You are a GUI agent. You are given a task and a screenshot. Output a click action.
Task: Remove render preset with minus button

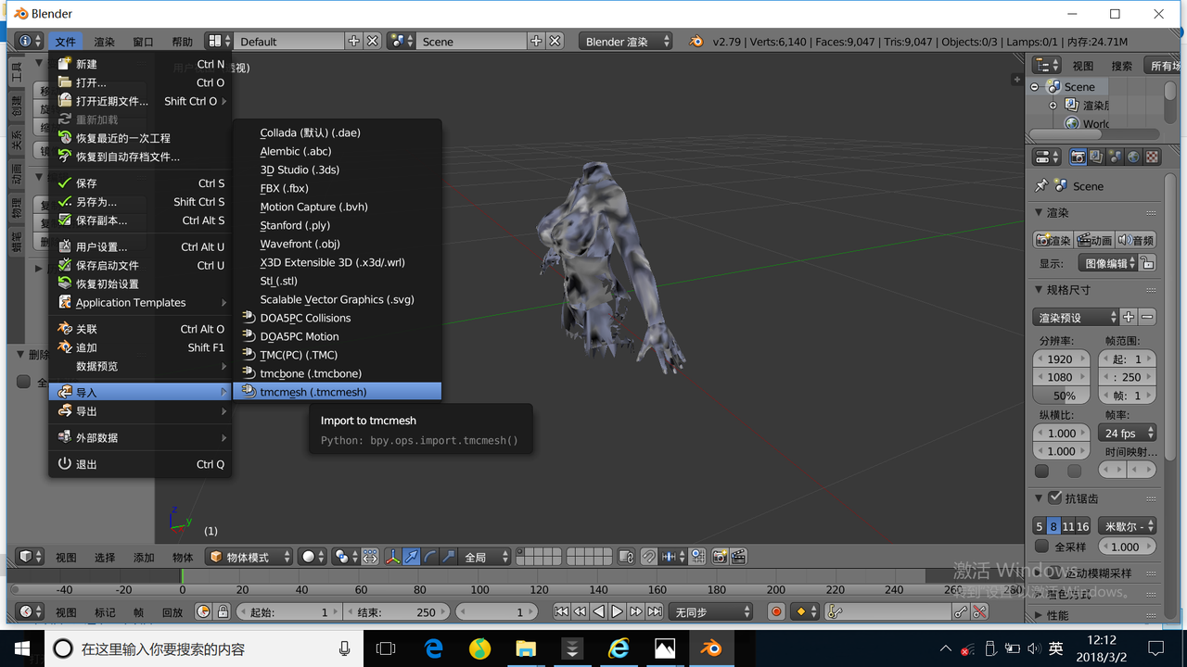click(x=1147, y=318)
